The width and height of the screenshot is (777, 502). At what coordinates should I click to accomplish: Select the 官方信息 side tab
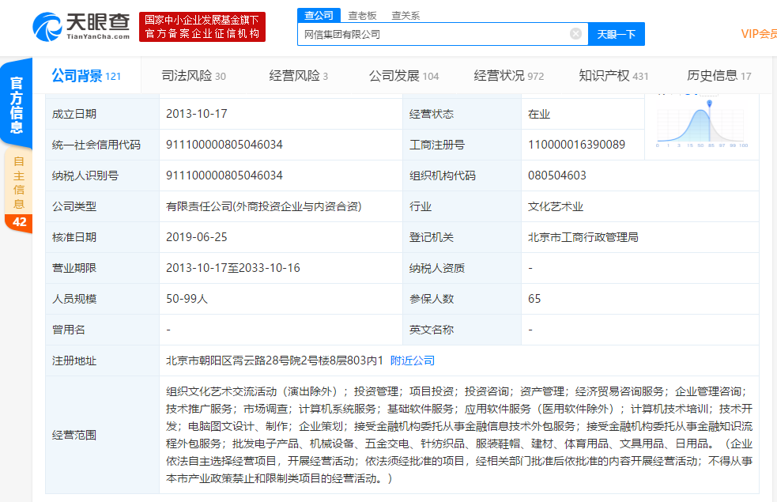[x=17, y=101]
